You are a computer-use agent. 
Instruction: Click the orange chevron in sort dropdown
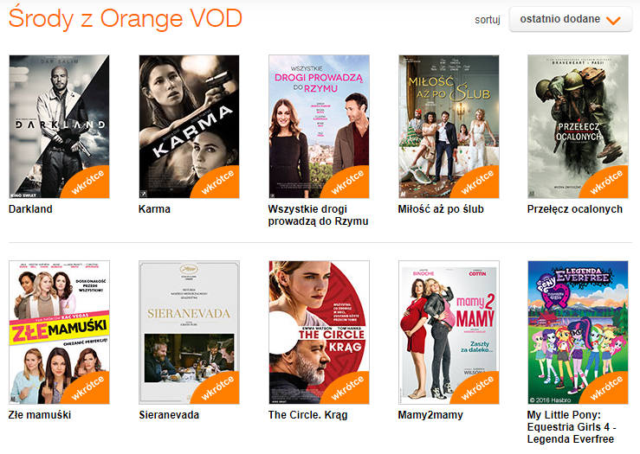point(613,21)
